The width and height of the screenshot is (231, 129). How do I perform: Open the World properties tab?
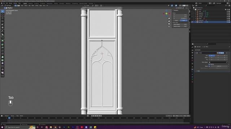[192, 61]
